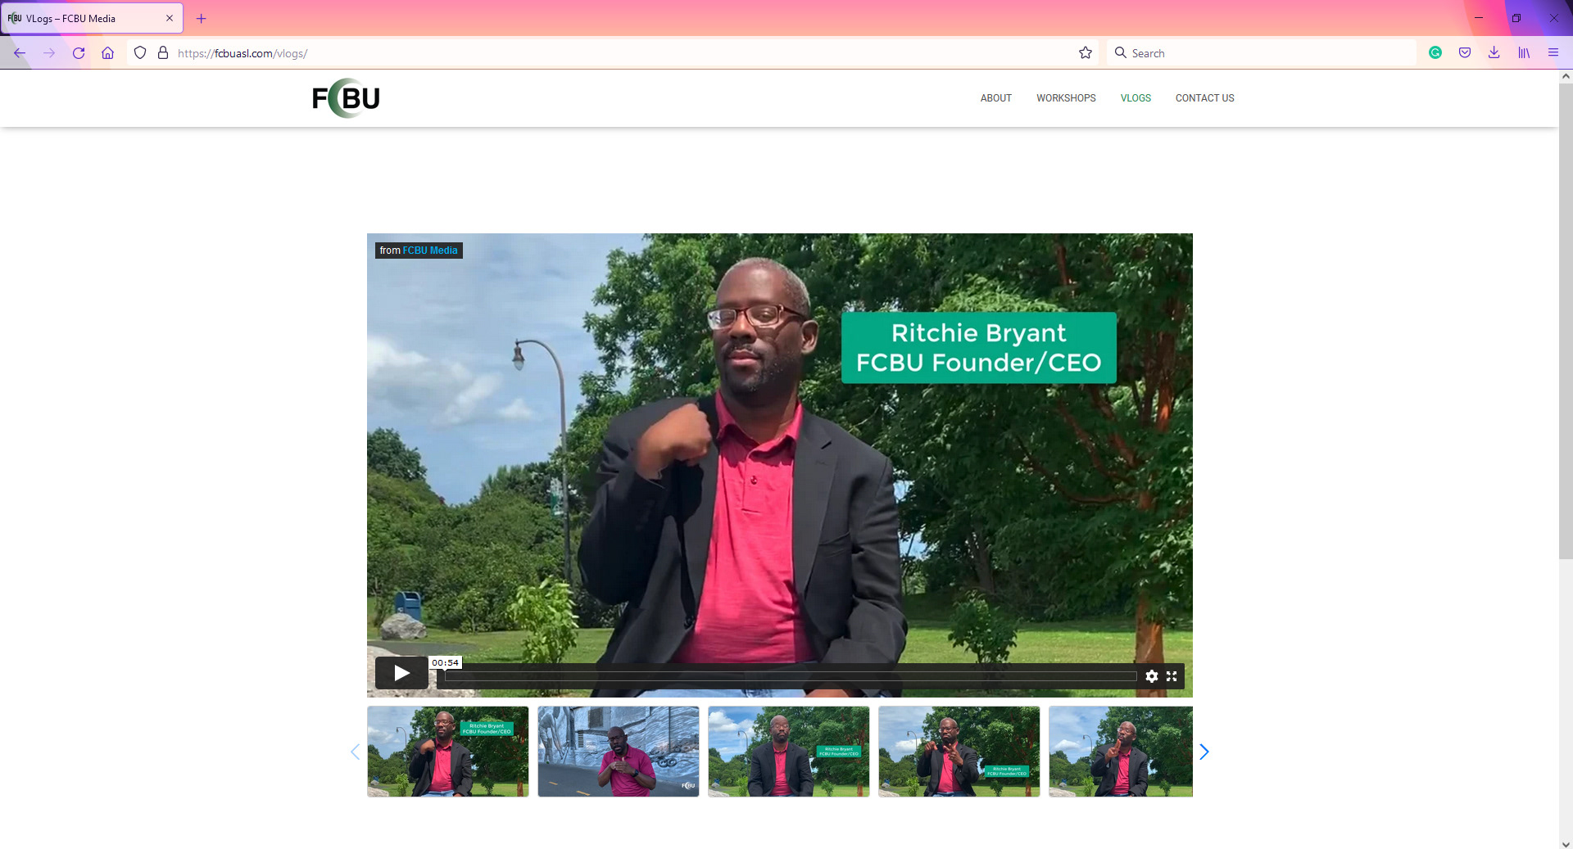Show next video thumbnails

[1204, 752]
